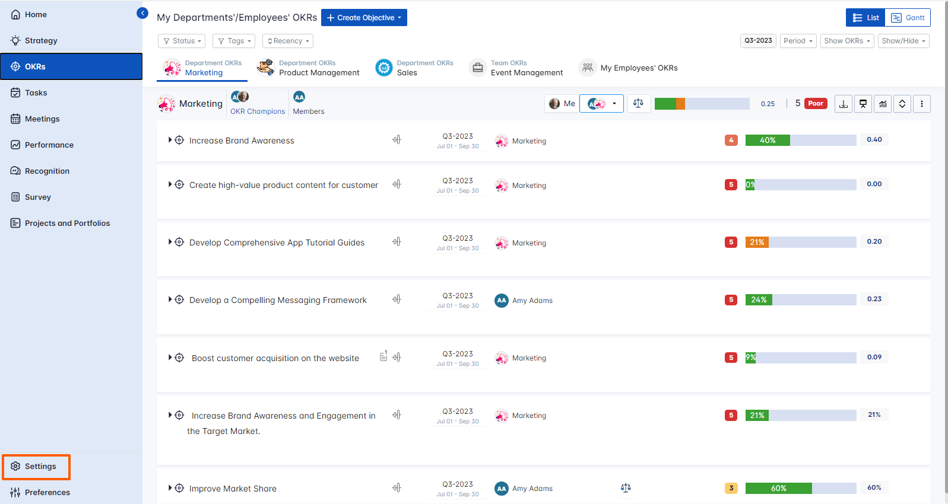The width and height of the screenshot is (948, 504).
Task: Click the three-dot more options icon
Action: pos(921,104)
